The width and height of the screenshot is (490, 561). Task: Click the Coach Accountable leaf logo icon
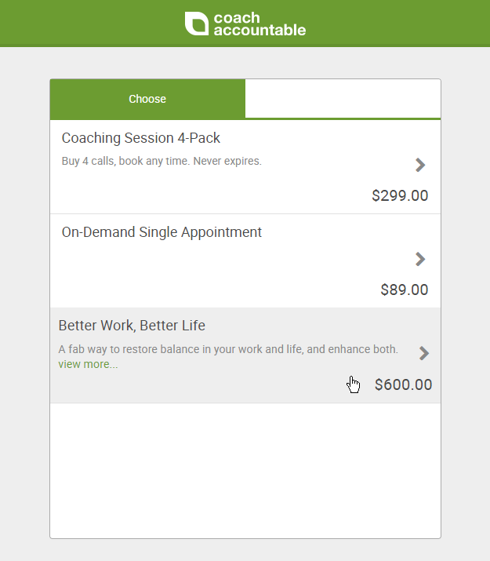point(196,24)
